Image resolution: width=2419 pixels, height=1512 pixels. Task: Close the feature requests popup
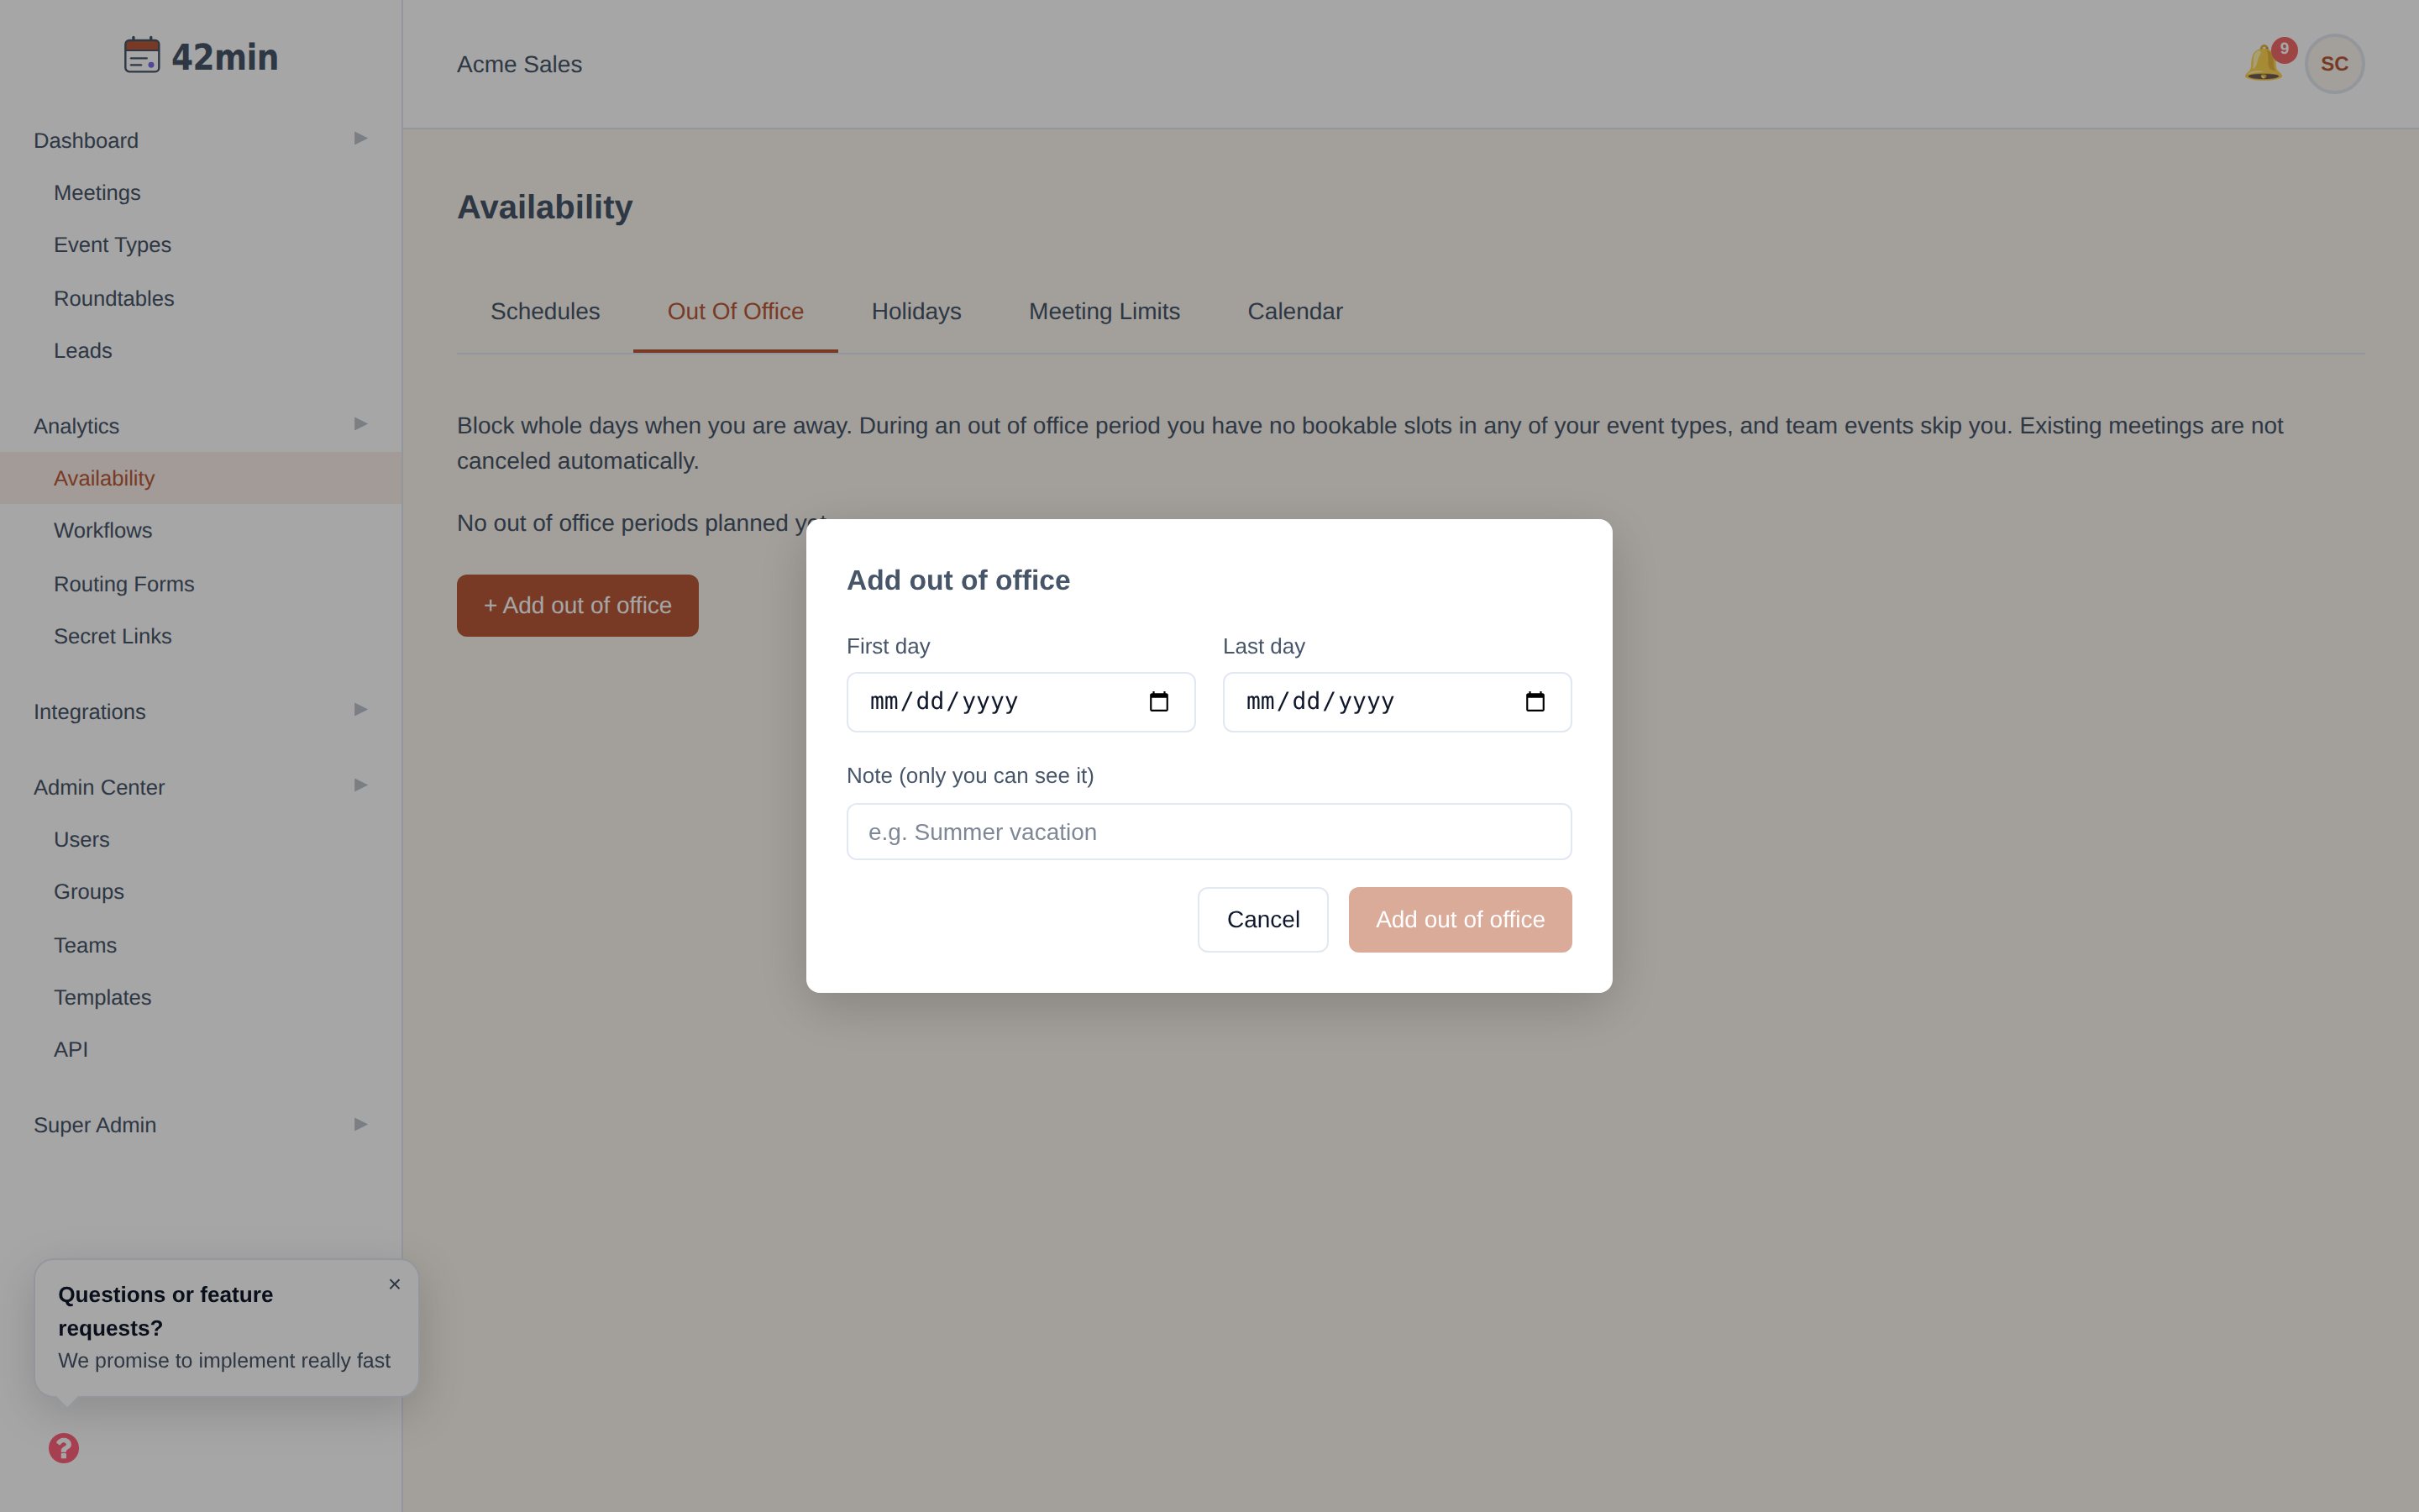(395, 1284)
